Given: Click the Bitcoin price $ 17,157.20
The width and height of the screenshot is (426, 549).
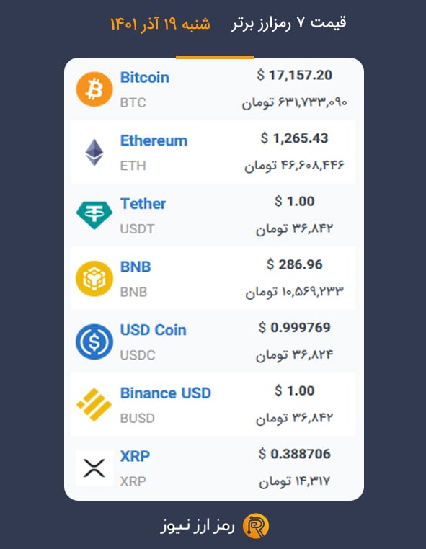Looking at the screenshot, I should click(x=294, y=75).
